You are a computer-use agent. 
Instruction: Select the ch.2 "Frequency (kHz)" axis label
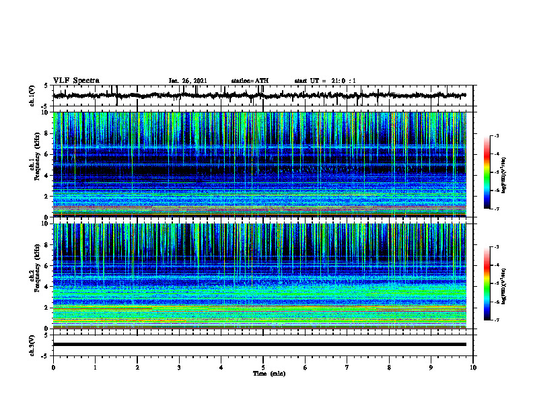click(x=37, y=267)
